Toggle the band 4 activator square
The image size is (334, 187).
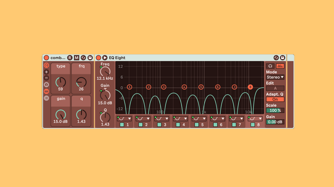178,125
